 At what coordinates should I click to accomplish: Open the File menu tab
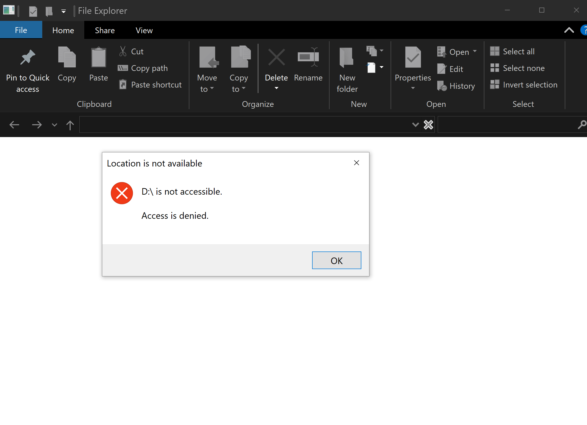click(21, 30)
